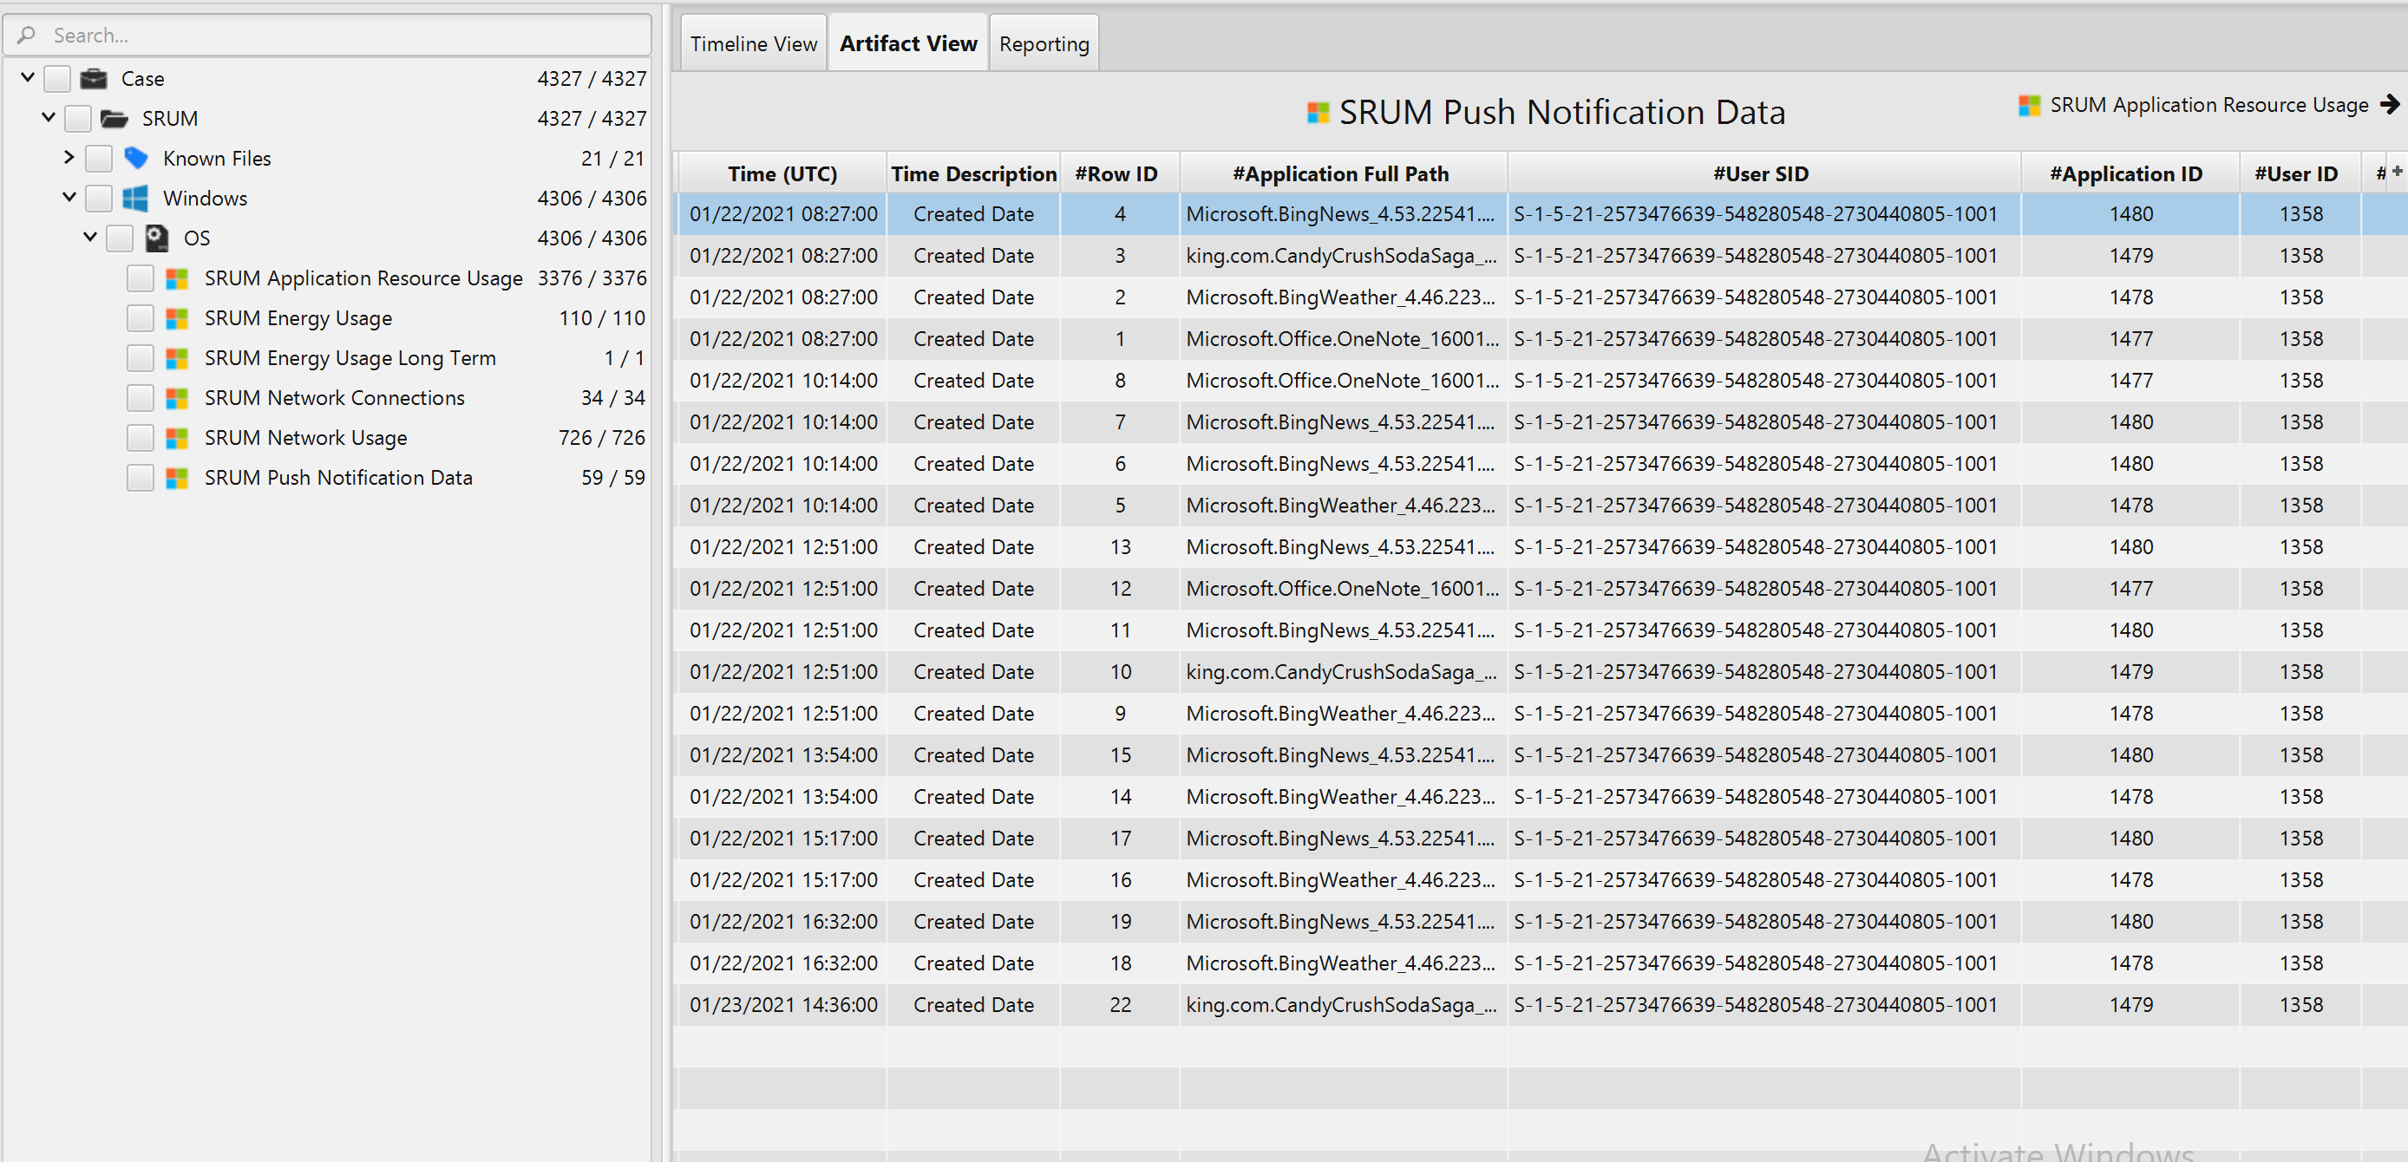Image resolution: width=2408 pixels, height=1162 pixels.
Task: Tick the Case checkbox
Action: (x=58, y=79)
